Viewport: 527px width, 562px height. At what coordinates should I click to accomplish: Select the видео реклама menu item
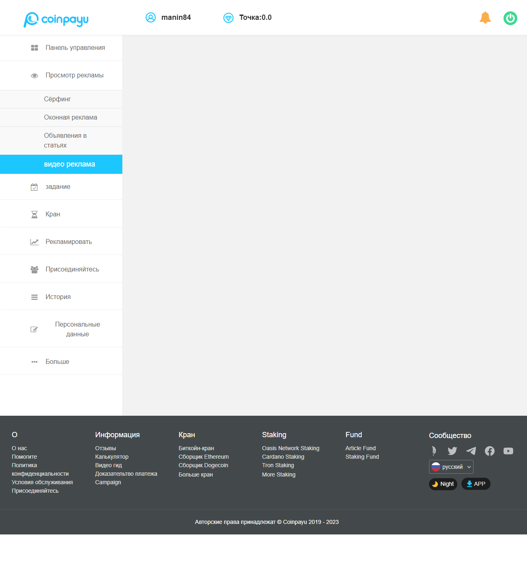(x=61, y=164)
